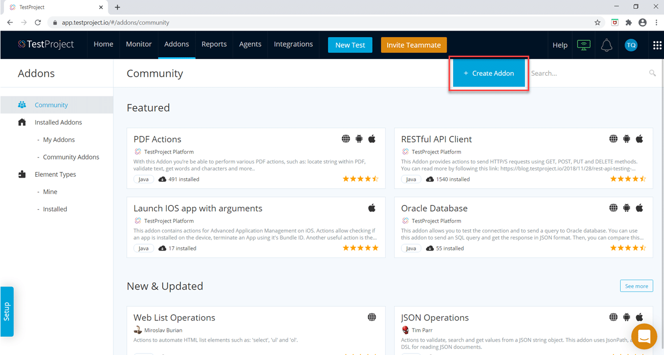Click See more for New & Updated
Viewport: 664px width, 355px height.
coord(636,286)
